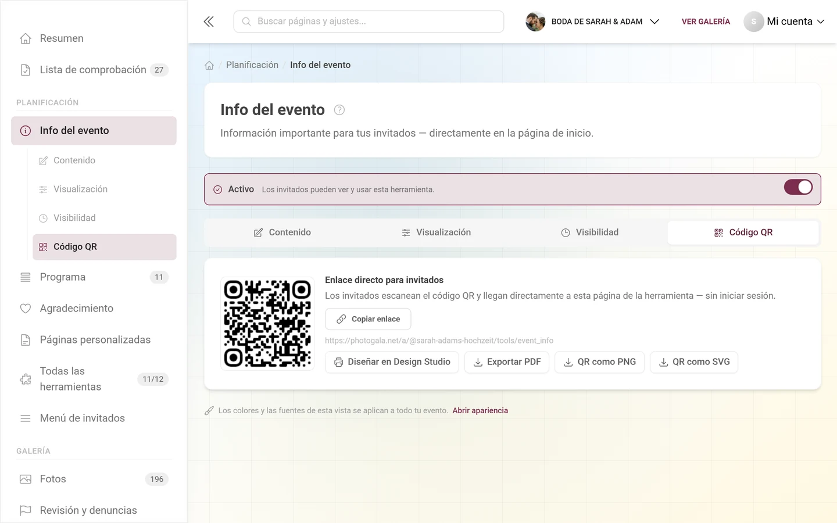Screen dimensions: 837x523
Task: Click the Páginas personalizadas page icon
Action: coord(26,340)
